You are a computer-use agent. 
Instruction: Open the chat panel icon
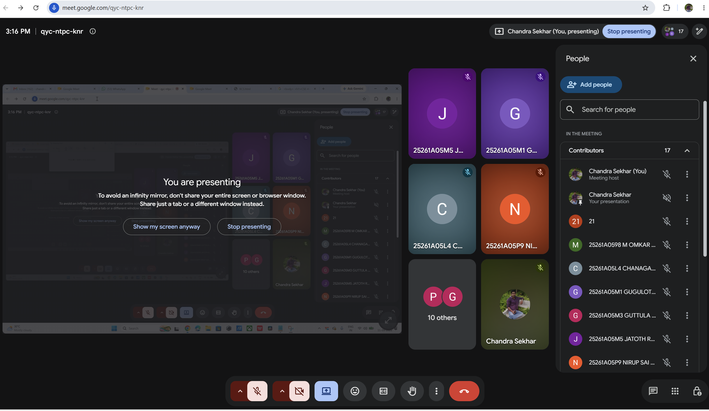tap(653, 391)
